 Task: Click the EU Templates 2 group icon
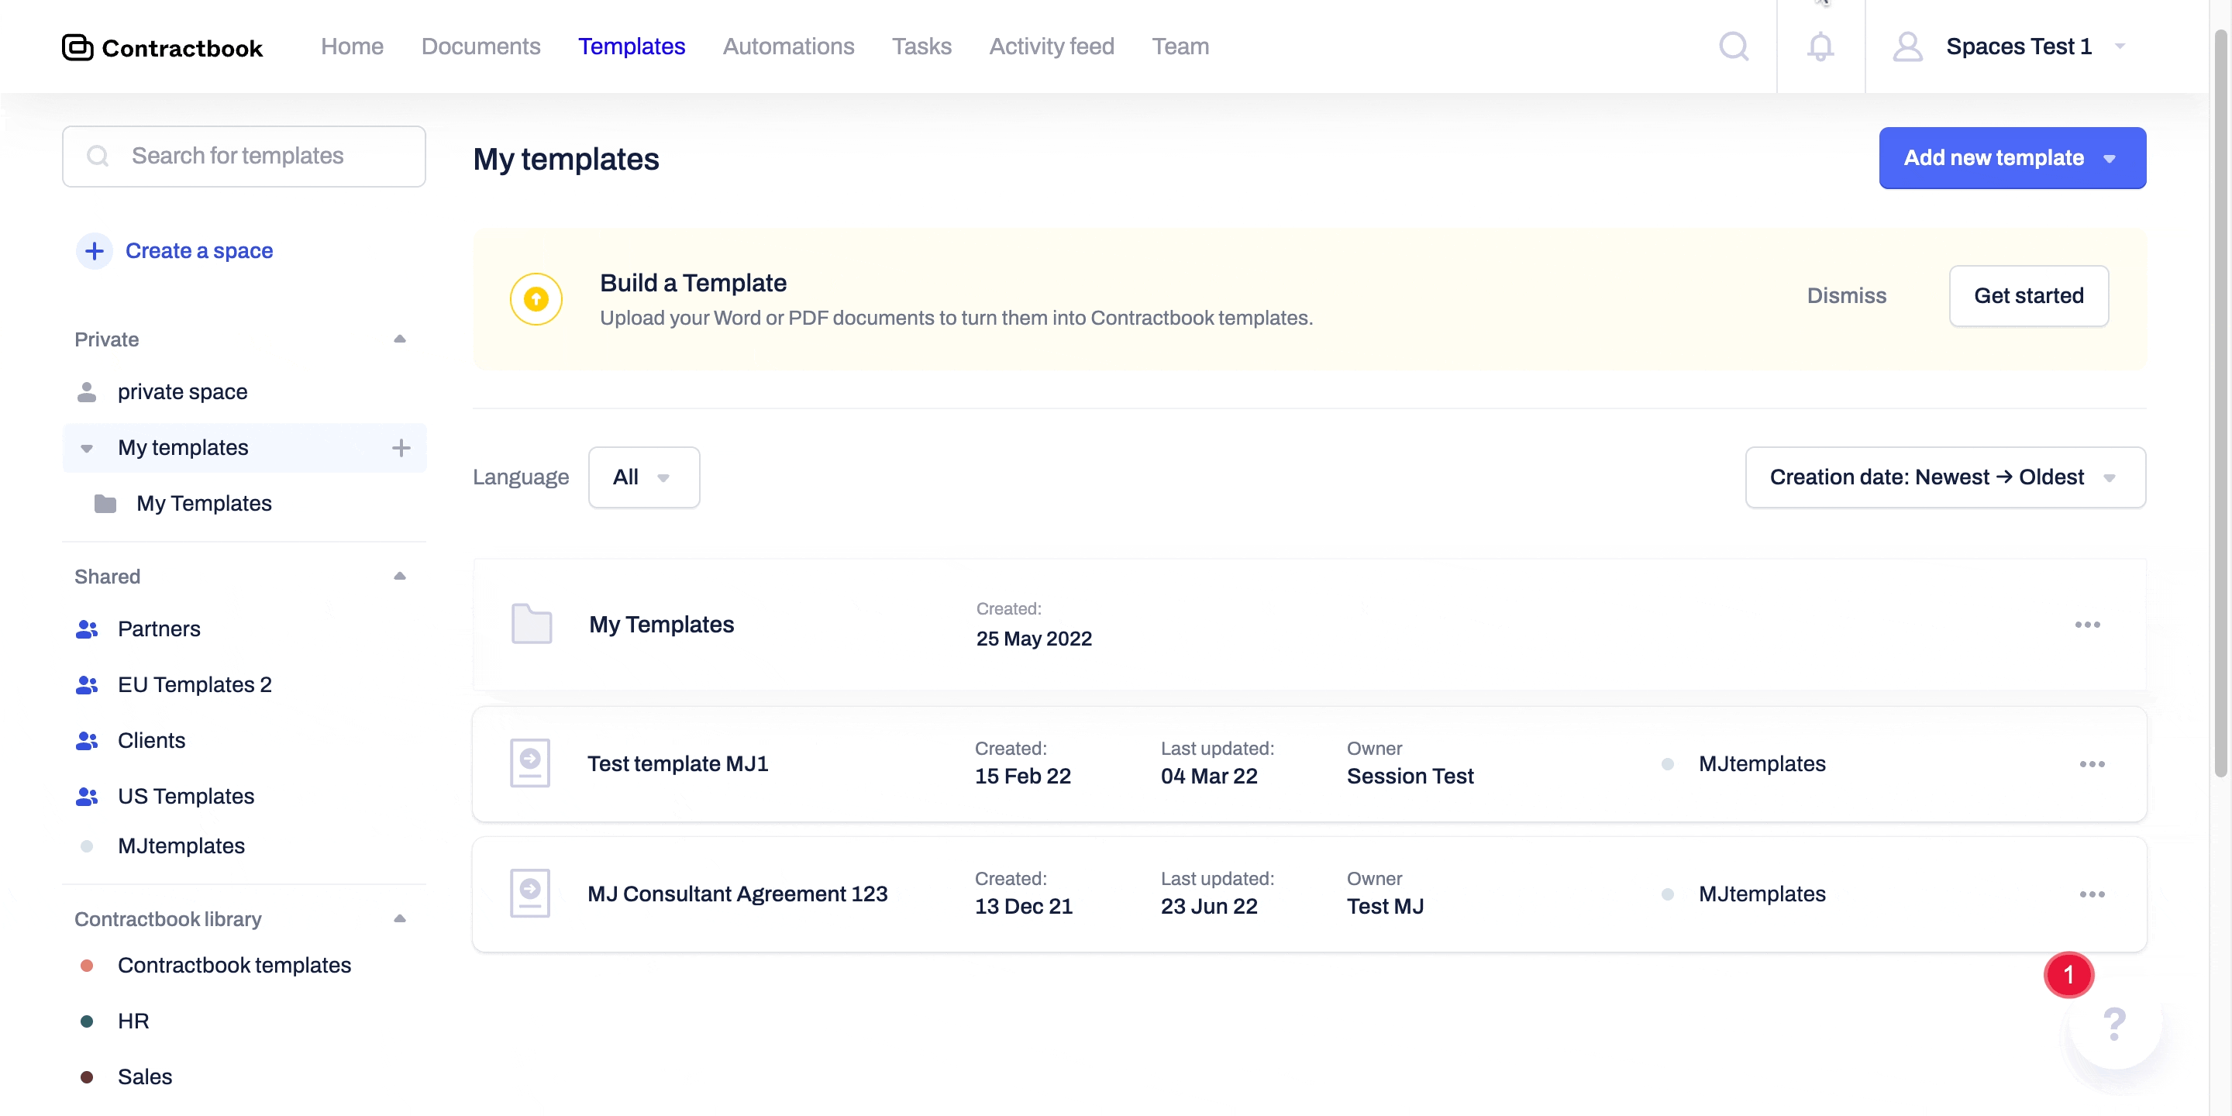87,684
